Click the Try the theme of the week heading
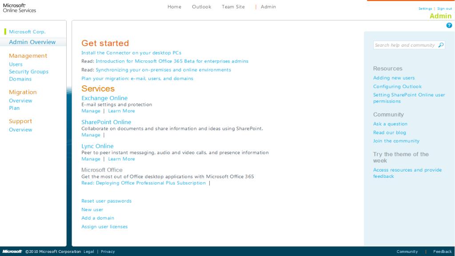This screenshot has height=256, width=455. coord(401,157)
